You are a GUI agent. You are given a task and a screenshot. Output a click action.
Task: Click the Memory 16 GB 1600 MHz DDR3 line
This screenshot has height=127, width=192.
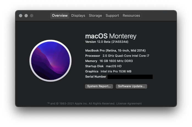pos(109,61)
